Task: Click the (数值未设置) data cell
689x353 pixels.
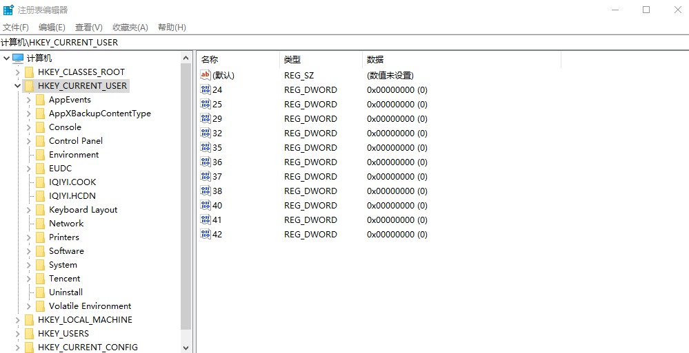Action: 390,76
